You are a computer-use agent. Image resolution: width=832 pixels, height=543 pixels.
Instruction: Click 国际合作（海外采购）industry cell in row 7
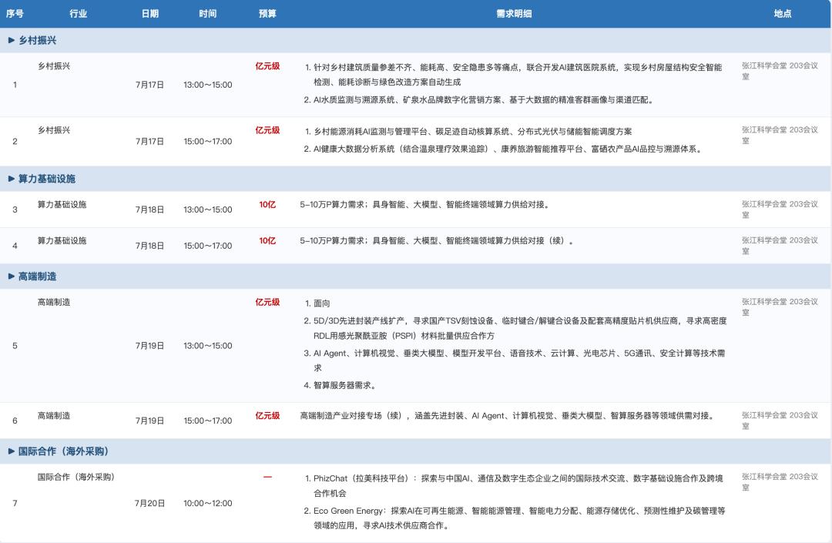click(x=75, y=478)
